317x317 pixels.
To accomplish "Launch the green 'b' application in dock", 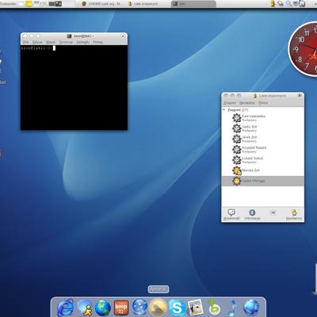I will (214, 307).
